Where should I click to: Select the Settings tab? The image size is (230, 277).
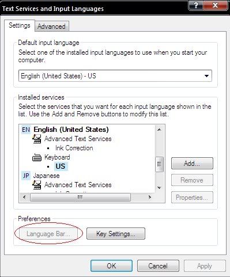pos(20,25)
